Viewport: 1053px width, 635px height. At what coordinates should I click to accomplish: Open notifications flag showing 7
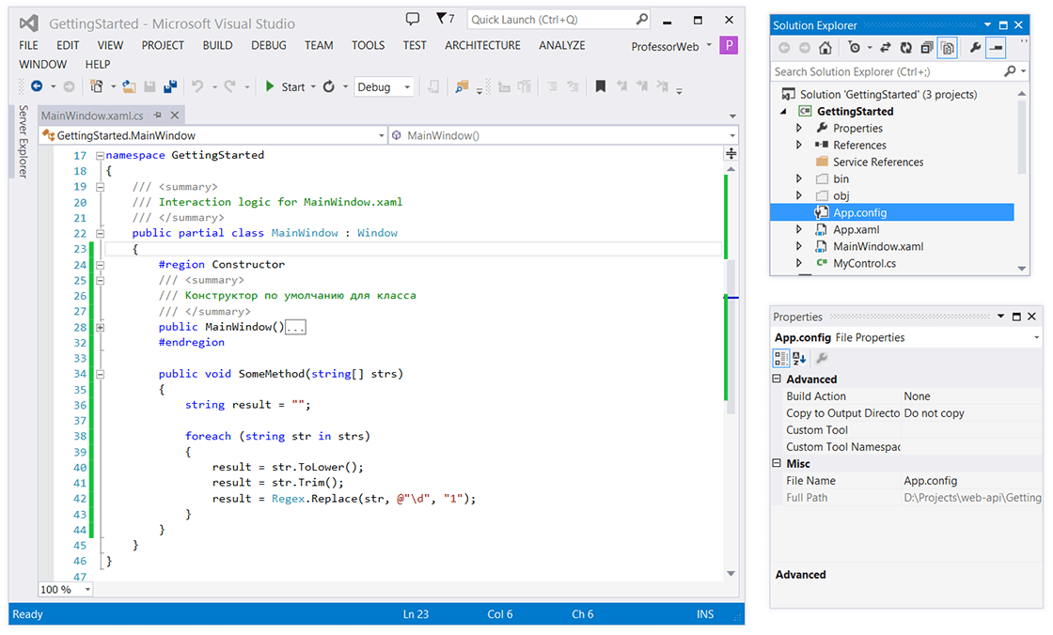point(445,19)
